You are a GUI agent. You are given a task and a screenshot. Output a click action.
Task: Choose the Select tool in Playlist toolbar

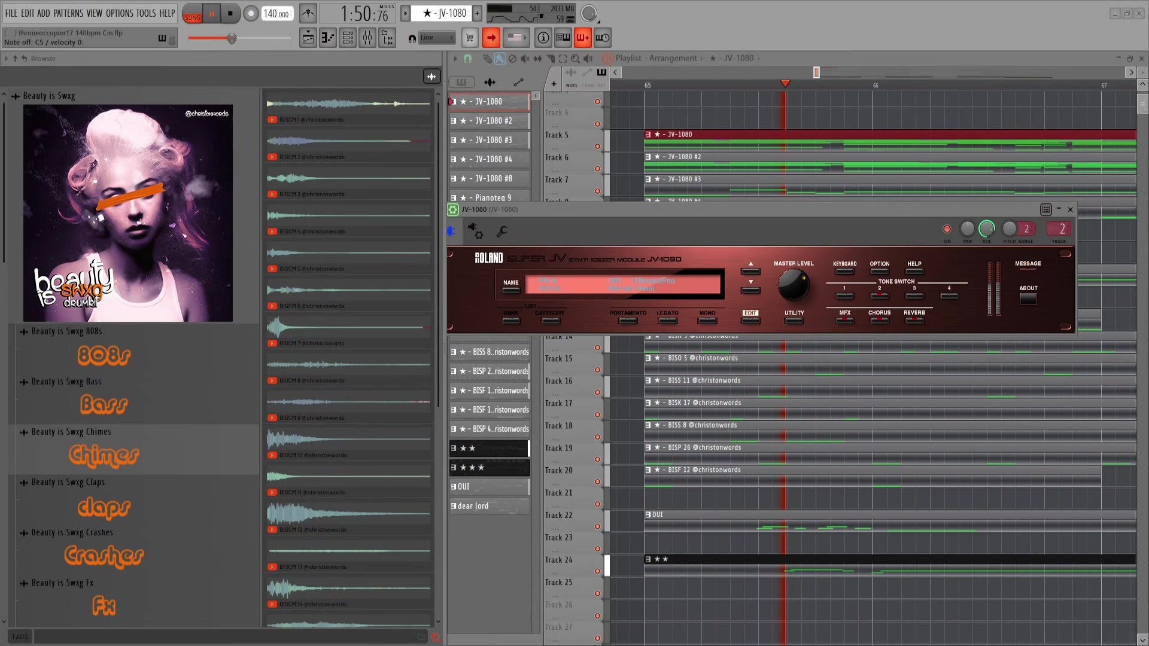point(563,59)
